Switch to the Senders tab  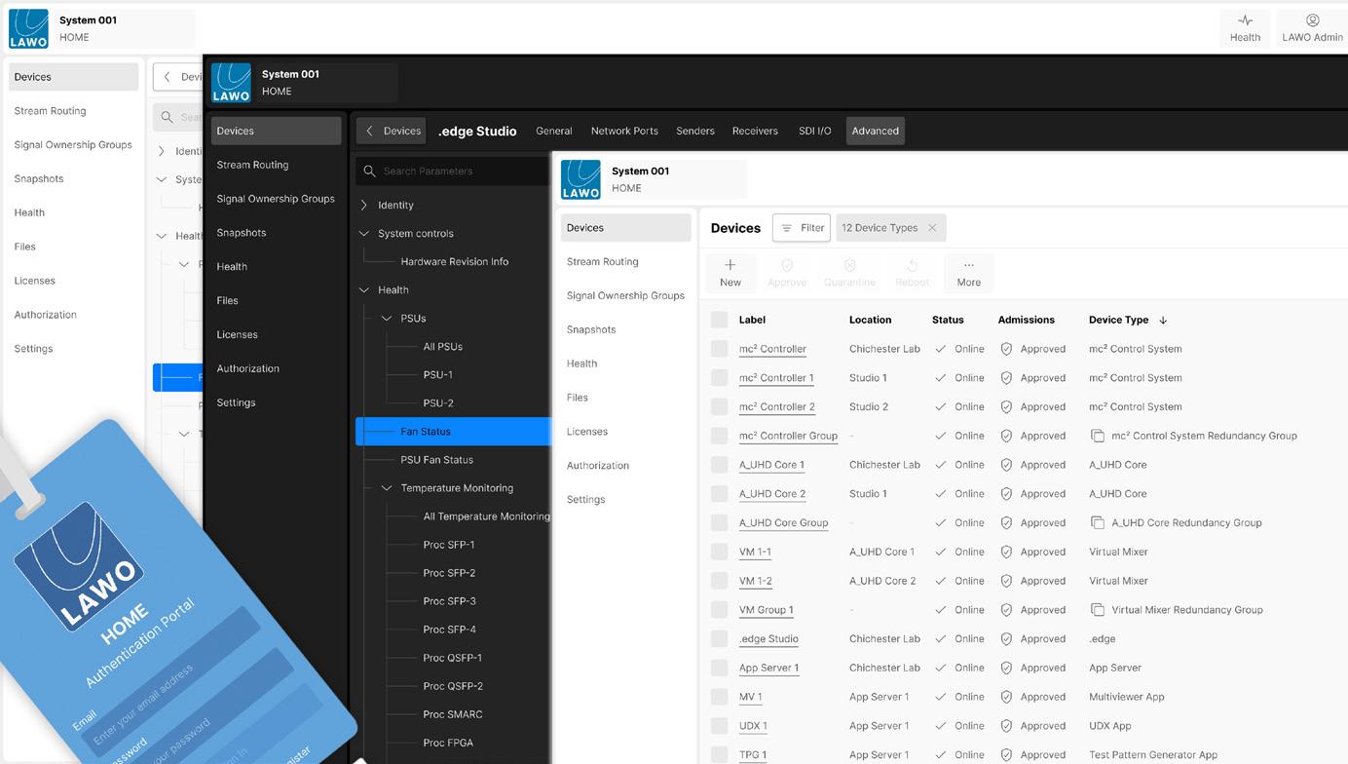tap(695, 131)
